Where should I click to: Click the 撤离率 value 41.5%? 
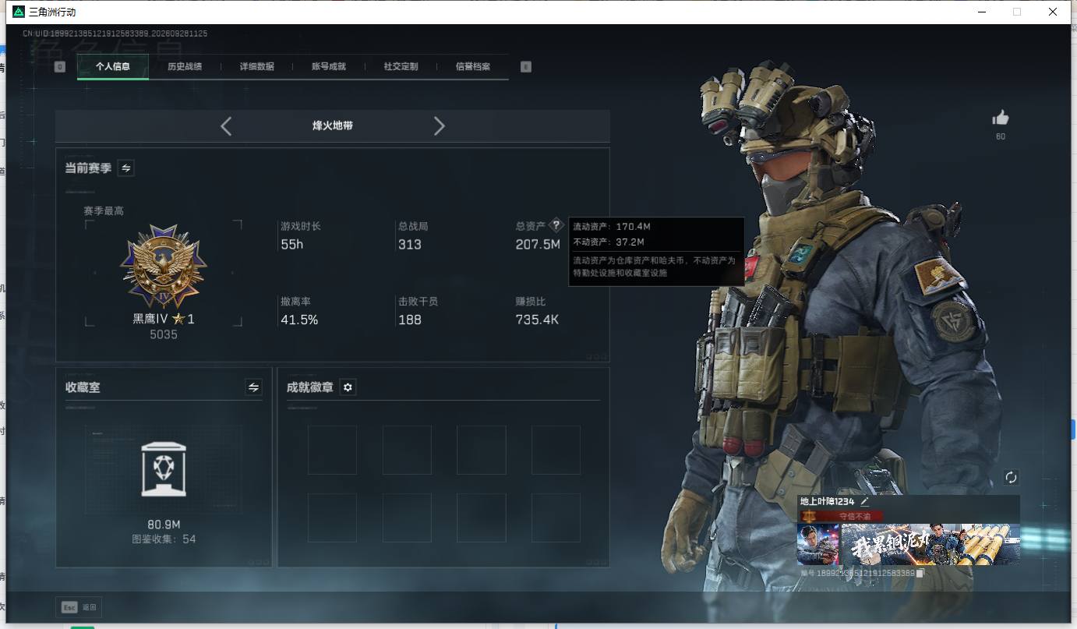click(299, 320)
